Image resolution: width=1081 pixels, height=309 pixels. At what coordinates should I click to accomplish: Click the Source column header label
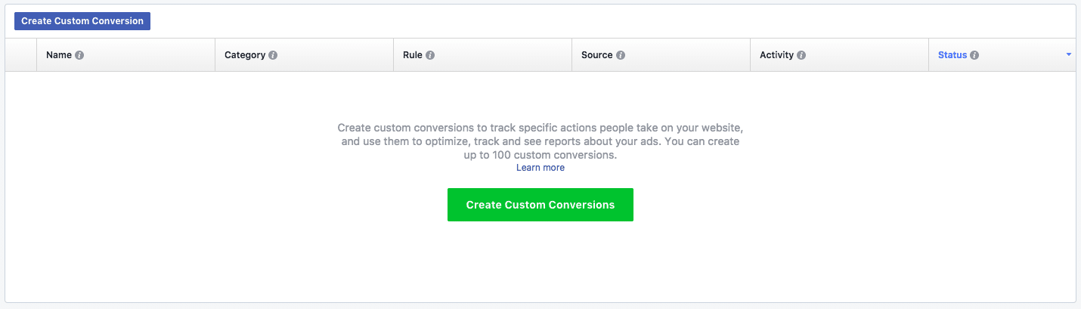coord(596,55)
